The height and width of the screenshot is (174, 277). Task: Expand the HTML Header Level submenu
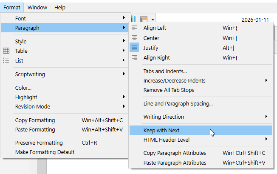pyautogui.click(x=167, y=140)
